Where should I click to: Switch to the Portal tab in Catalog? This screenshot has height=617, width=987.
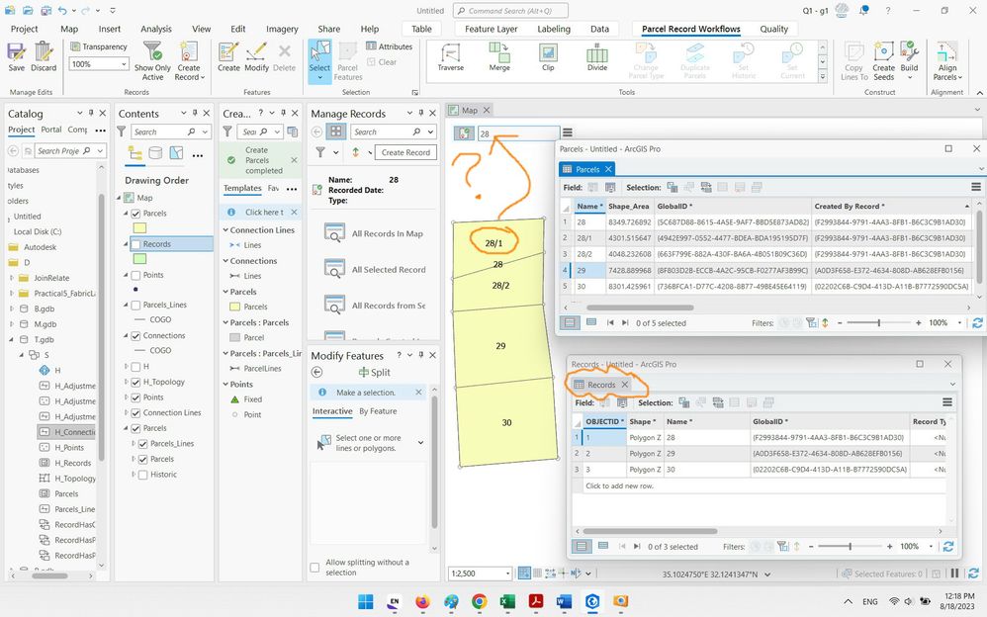(x=51, y=130)
